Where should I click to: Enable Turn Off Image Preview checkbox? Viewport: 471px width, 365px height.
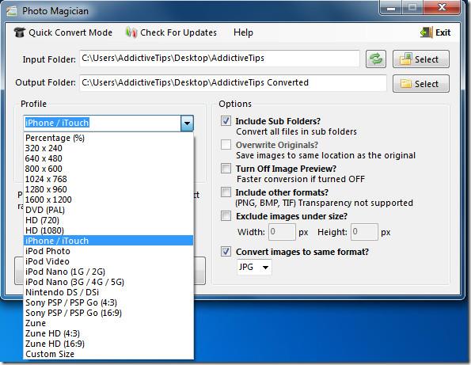[x=226, y=168]
